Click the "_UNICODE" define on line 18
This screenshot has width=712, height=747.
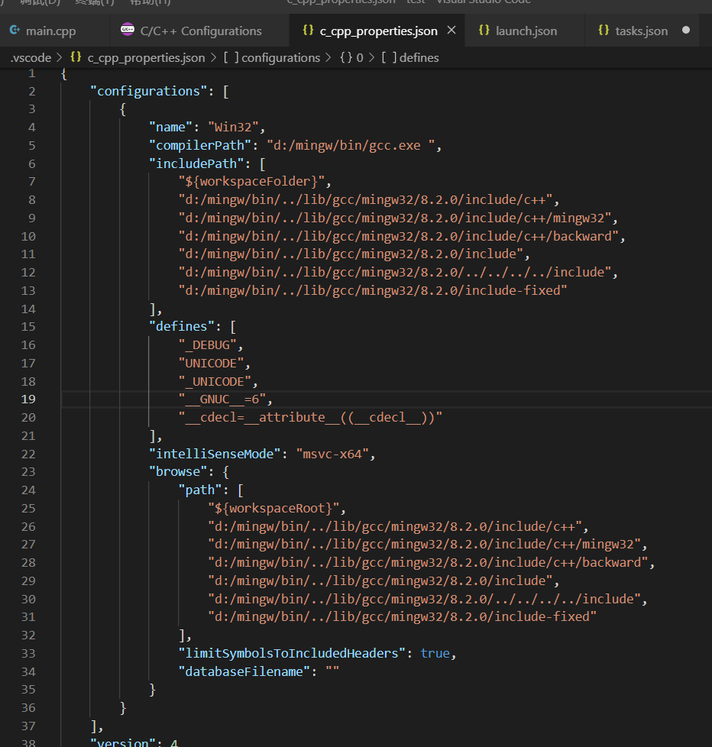tap(215, 382)
